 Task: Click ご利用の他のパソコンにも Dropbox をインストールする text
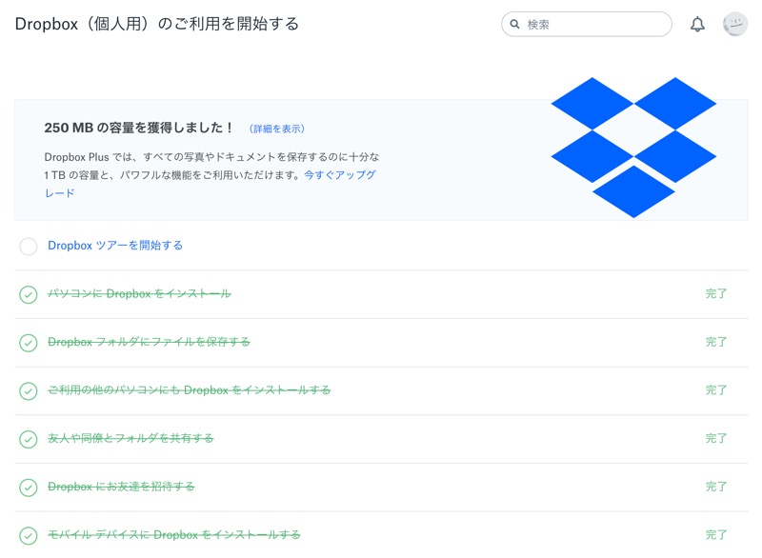pos(189,389)
